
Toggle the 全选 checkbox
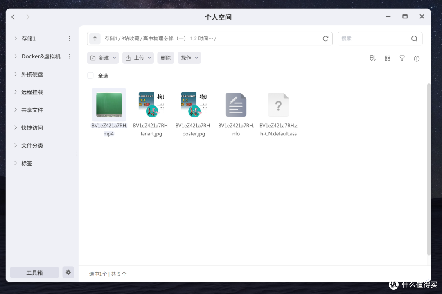coord(90,76)
